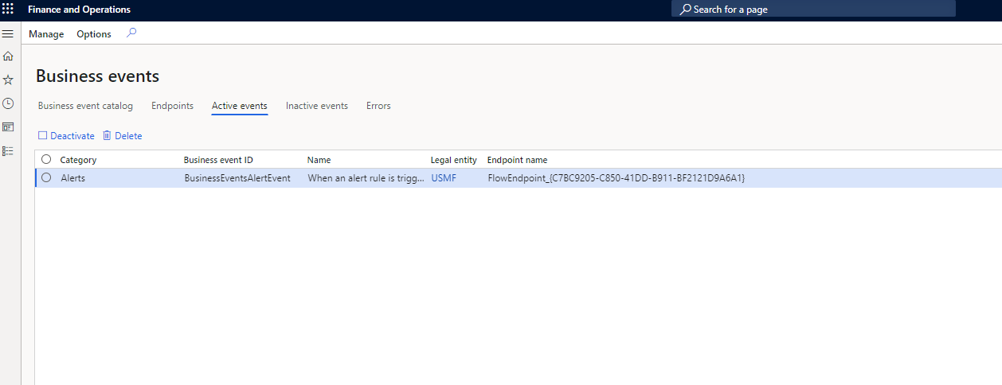Toggle the select-all rows radio in header
1002x385 pixels.
click(46, 159)
